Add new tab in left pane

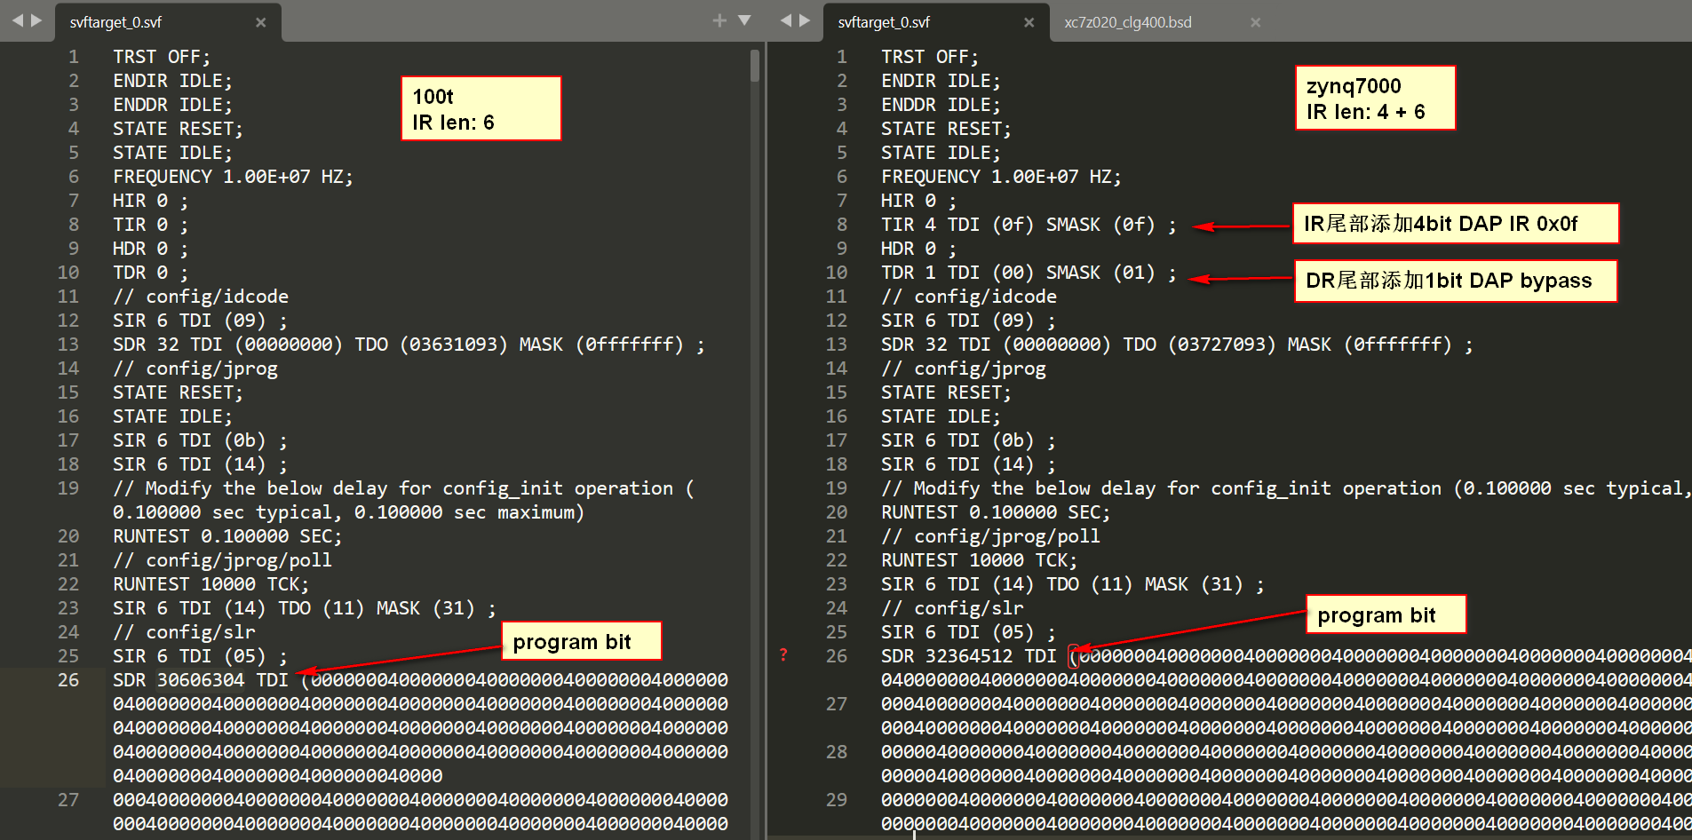point(719,20)
